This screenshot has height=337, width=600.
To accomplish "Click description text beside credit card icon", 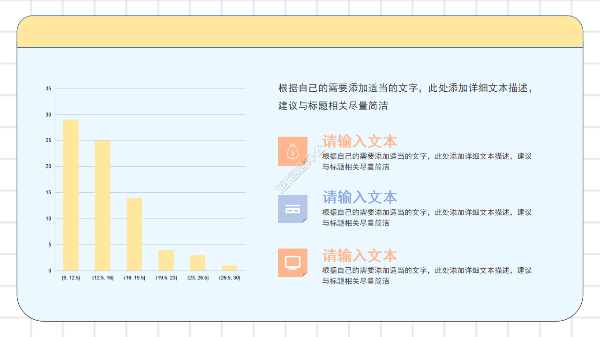I will coord(427,218).
